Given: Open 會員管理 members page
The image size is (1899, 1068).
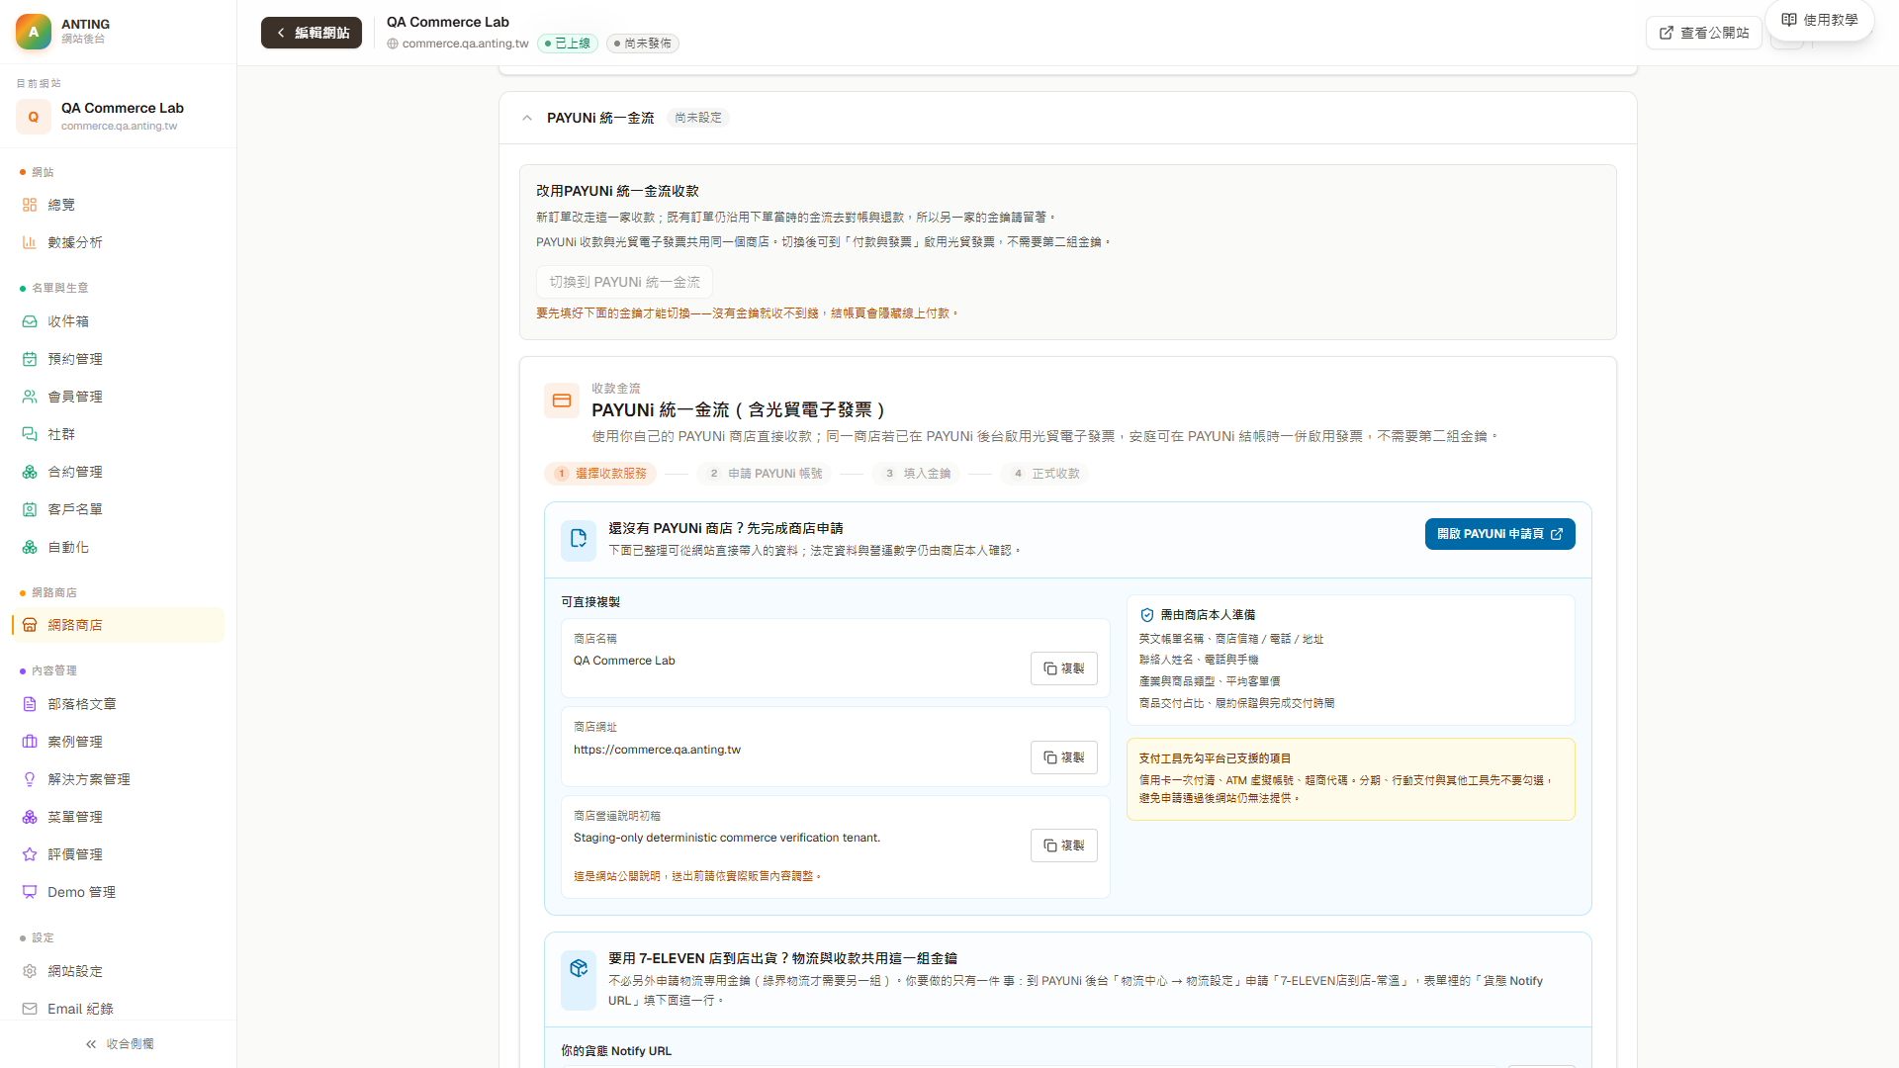Looking at the screenshot, I should point(118,397).
